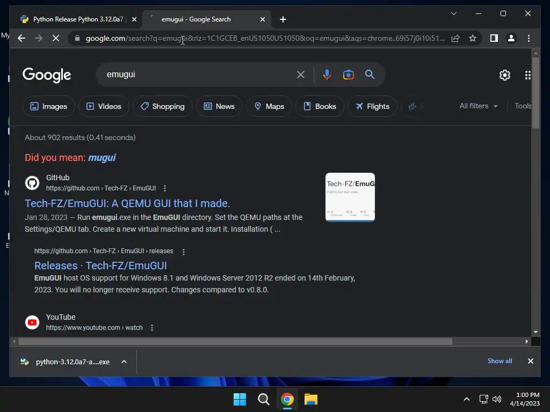This screenshot has height=412, width=550.
Task: Click the vertical scrollbar thumb
Action: pos(535,93)
